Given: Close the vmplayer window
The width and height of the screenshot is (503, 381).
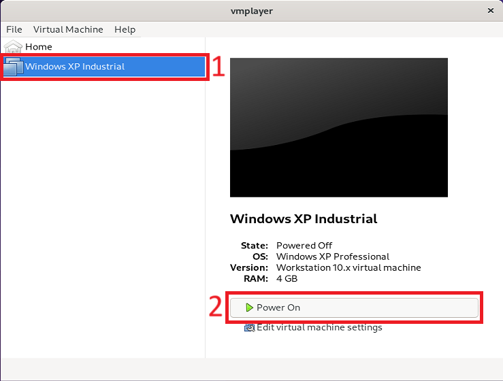Looking at the screenshot, I should [491, 11].
